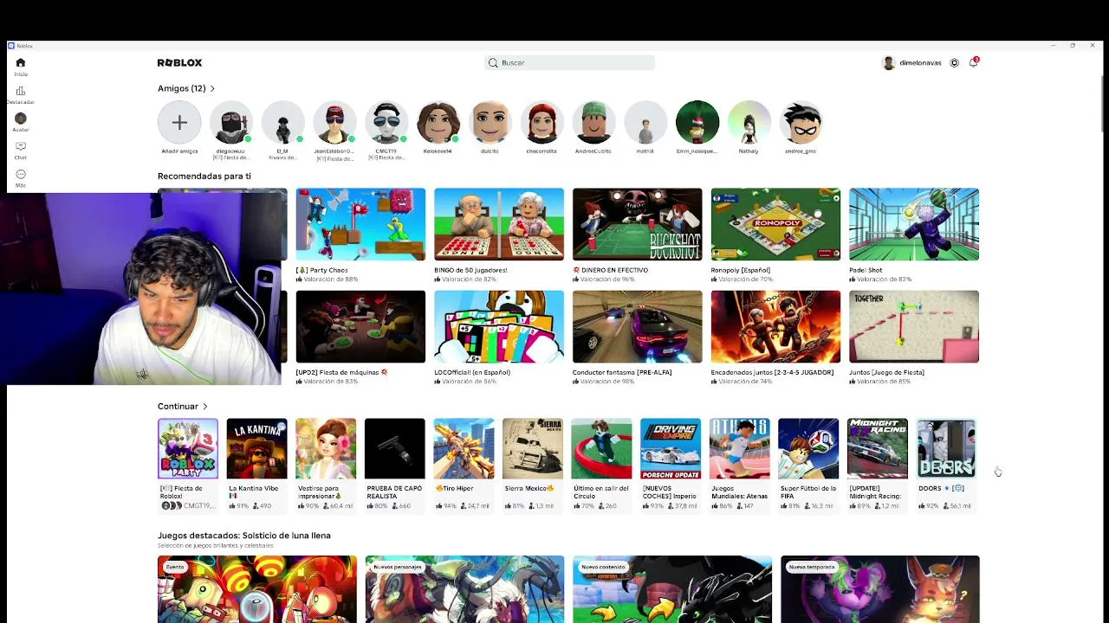Continue PRUEBA DE CAPÓ REALISTA game

tap(395, 448)
